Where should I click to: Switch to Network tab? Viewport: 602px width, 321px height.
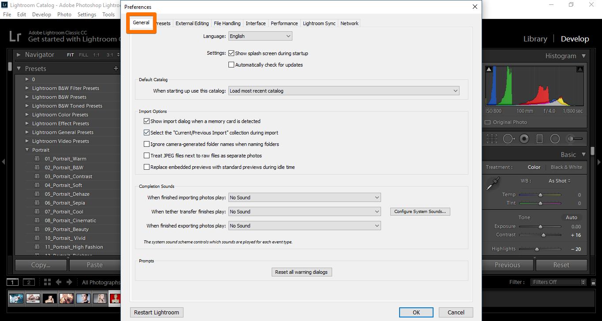pyautogui.click(x=349, y=23)
